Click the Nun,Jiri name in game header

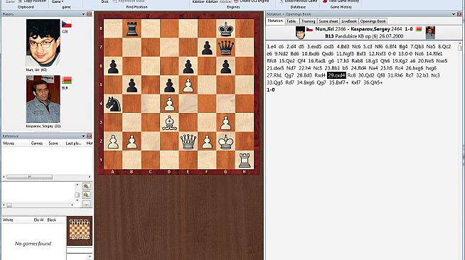pos(324,29)
